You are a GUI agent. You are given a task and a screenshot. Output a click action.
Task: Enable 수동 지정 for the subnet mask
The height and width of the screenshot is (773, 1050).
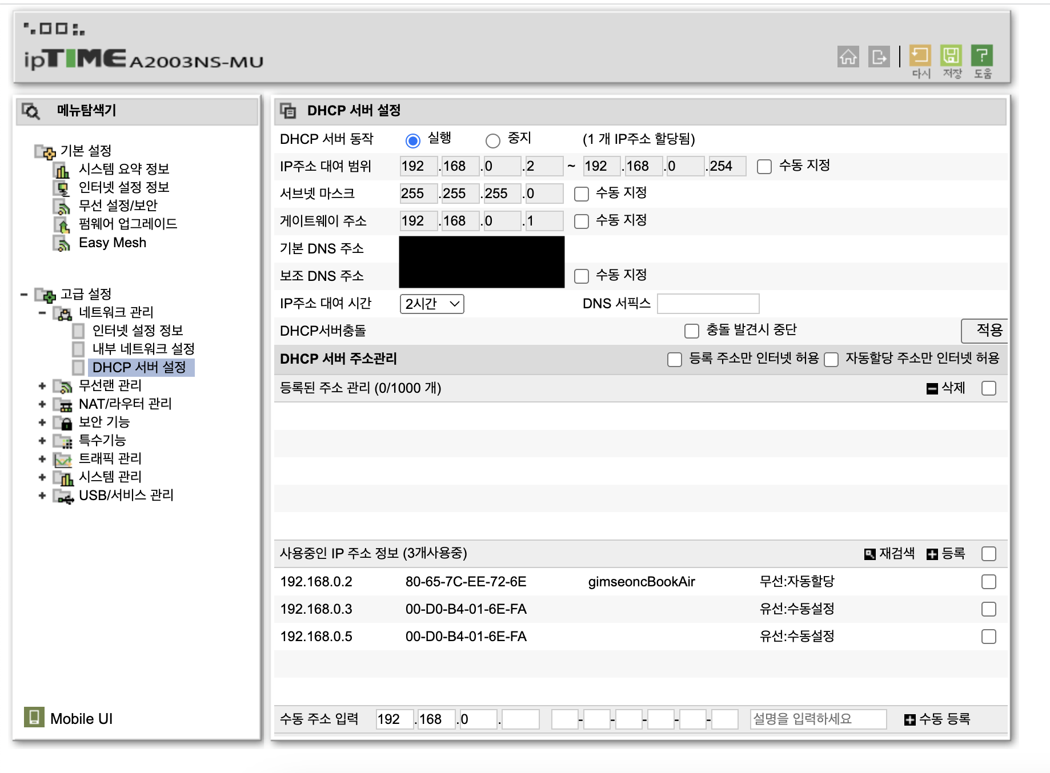(x=582, y=194)
